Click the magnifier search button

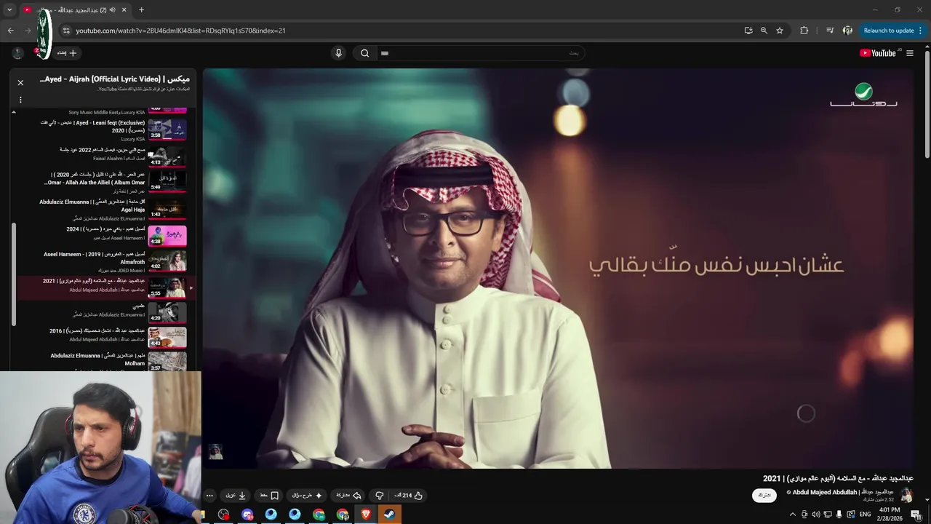365,53
